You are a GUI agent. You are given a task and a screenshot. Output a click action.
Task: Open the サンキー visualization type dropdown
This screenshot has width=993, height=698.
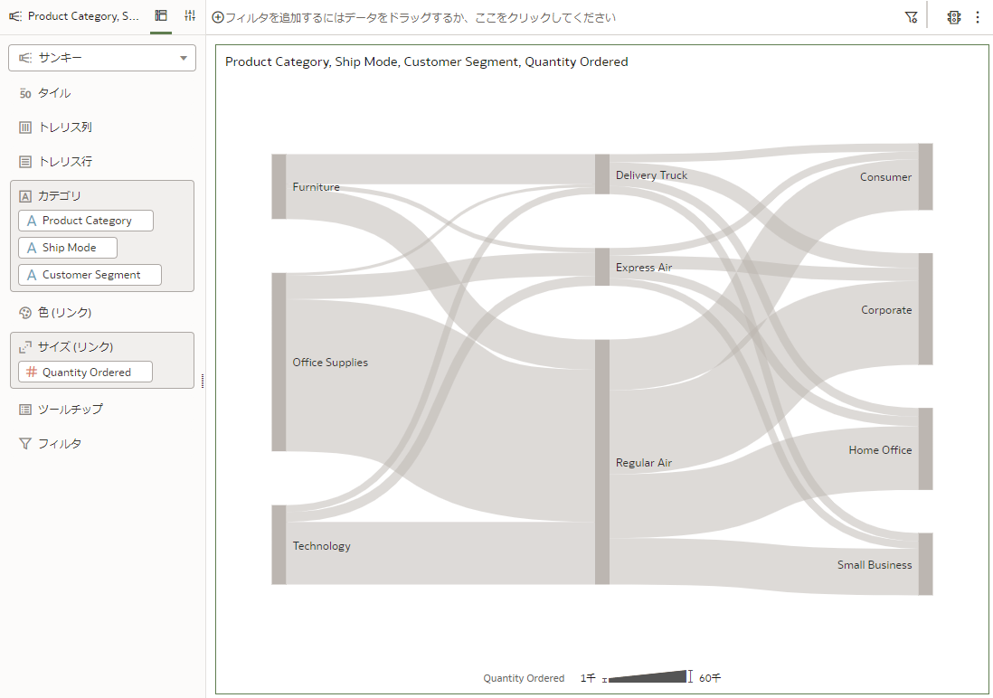click(x=102, y=58)
